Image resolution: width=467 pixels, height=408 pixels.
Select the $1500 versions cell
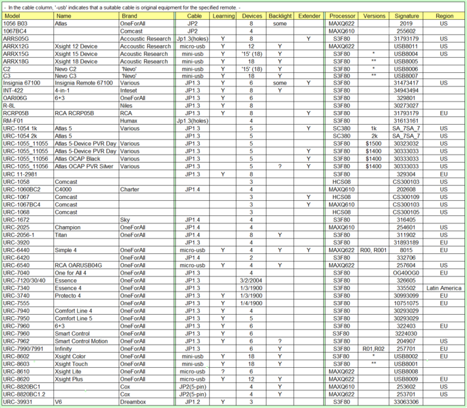373,143
